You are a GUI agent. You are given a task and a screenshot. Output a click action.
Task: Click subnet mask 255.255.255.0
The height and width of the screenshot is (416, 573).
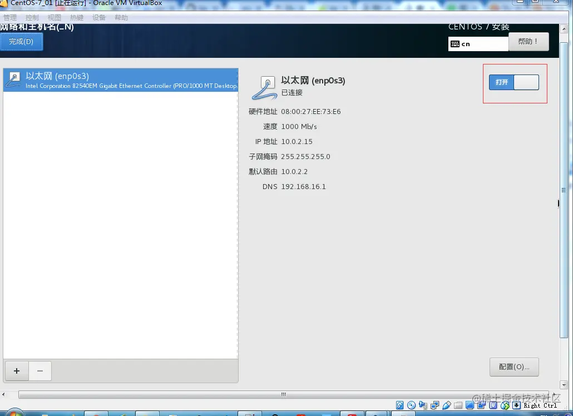[x=305, y=157]
